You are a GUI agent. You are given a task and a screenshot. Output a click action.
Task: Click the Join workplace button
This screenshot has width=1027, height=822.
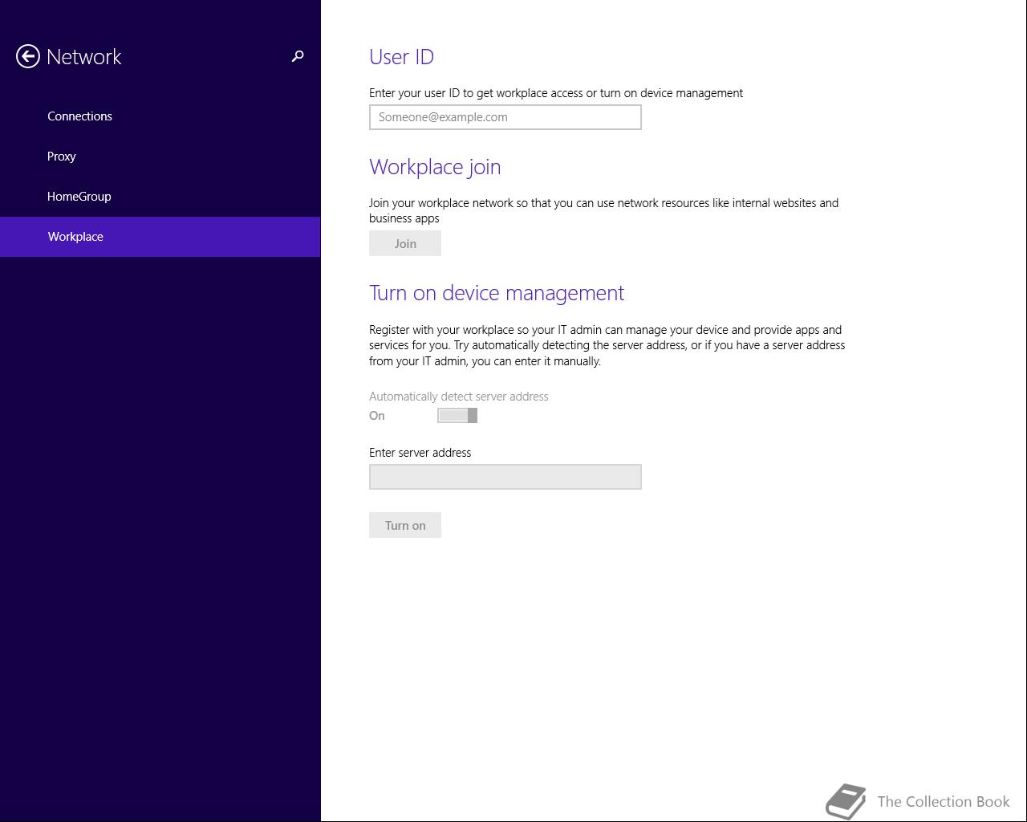[x=405, y=243]
